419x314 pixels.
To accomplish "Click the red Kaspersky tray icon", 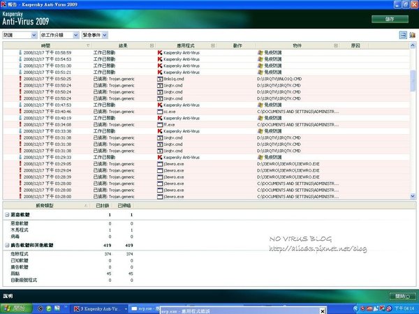I will 382,308.
